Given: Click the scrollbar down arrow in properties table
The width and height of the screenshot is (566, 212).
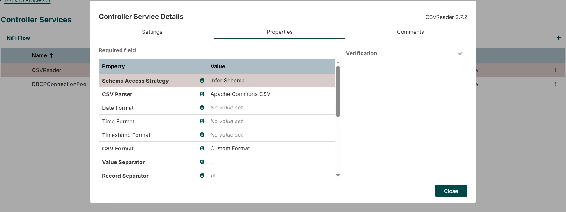Looking at the screenshot, I should (x=338, y=175).
